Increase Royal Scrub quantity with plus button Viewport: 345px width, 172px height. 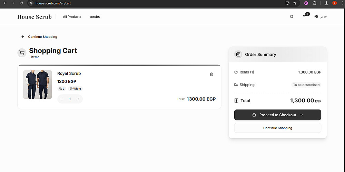click(78, 99)
